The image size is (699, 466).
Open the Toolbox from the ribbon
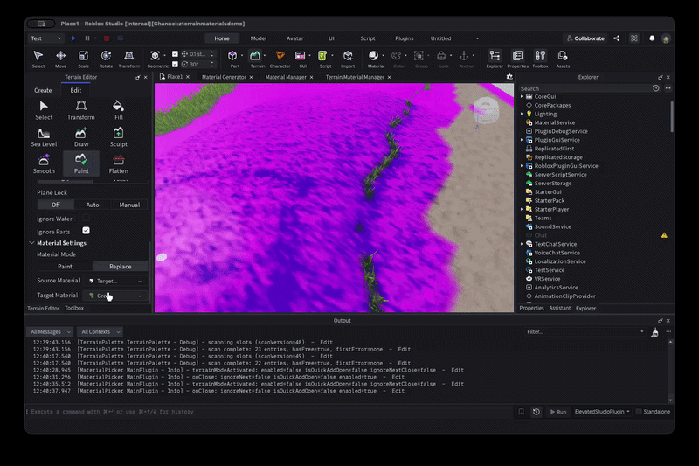[x=540, y=59]
